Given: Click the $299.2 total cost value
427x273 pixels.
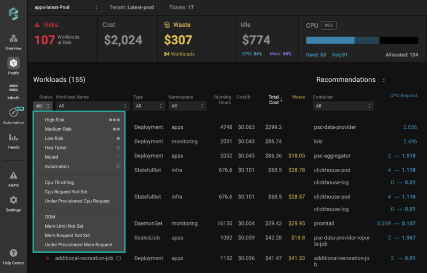Looking at the screenshot, I should click(273, 127).
